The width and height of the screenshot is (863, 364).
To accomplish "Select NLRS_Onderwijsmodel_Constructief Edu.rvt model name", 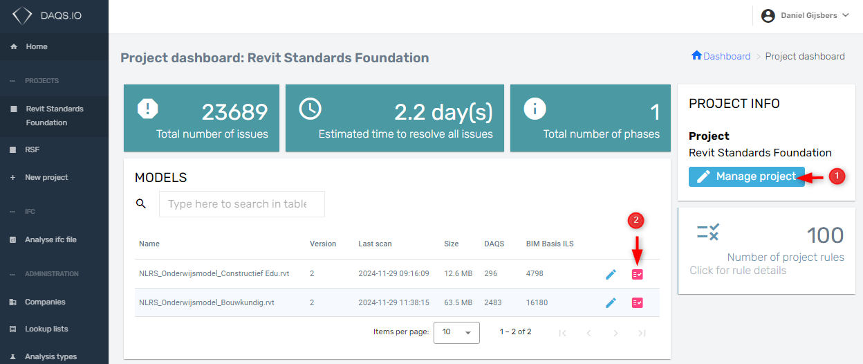I will click(214, 273).
